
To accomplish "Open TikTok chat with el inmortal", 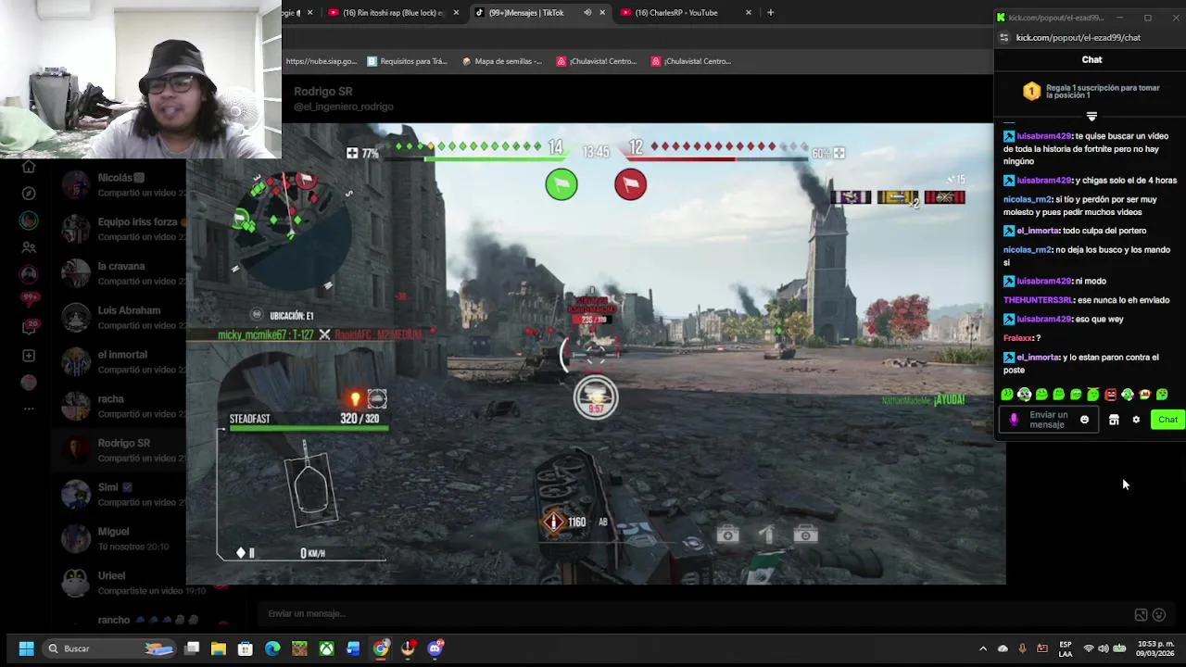I will (120, 362).
